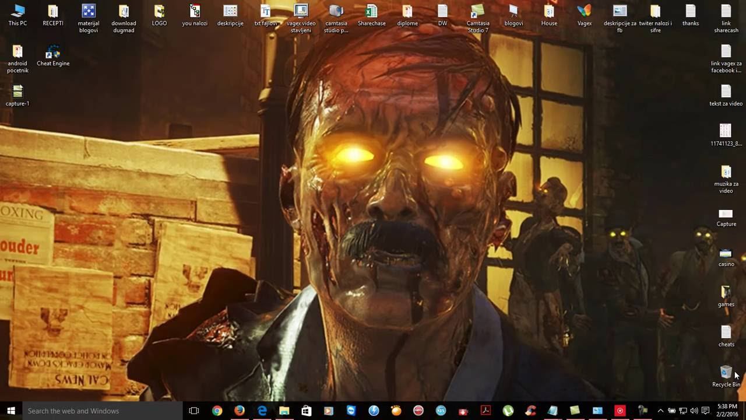Open thanks text file
The image size is (746, 420).
click(x=691, y=15)
